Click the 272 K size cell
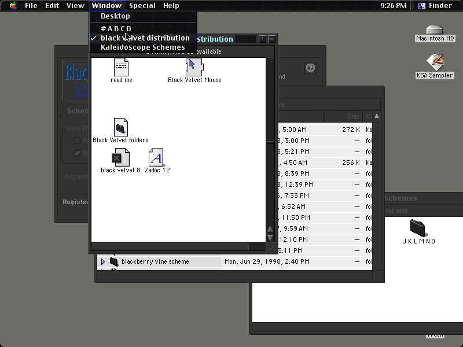The width and height of the screenshot is (463, 347). [351, 130]
